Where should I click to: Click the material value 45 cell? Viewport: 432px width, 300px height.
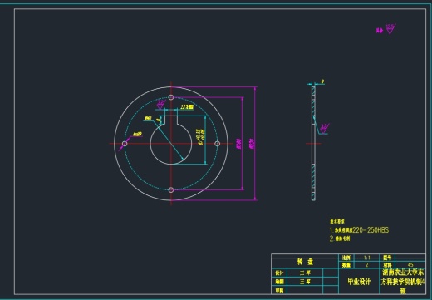pos(410,265)
